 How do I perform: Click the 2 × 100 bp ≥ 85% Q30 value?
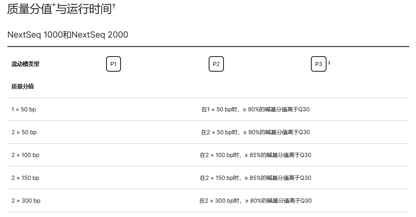pos(256,155)
